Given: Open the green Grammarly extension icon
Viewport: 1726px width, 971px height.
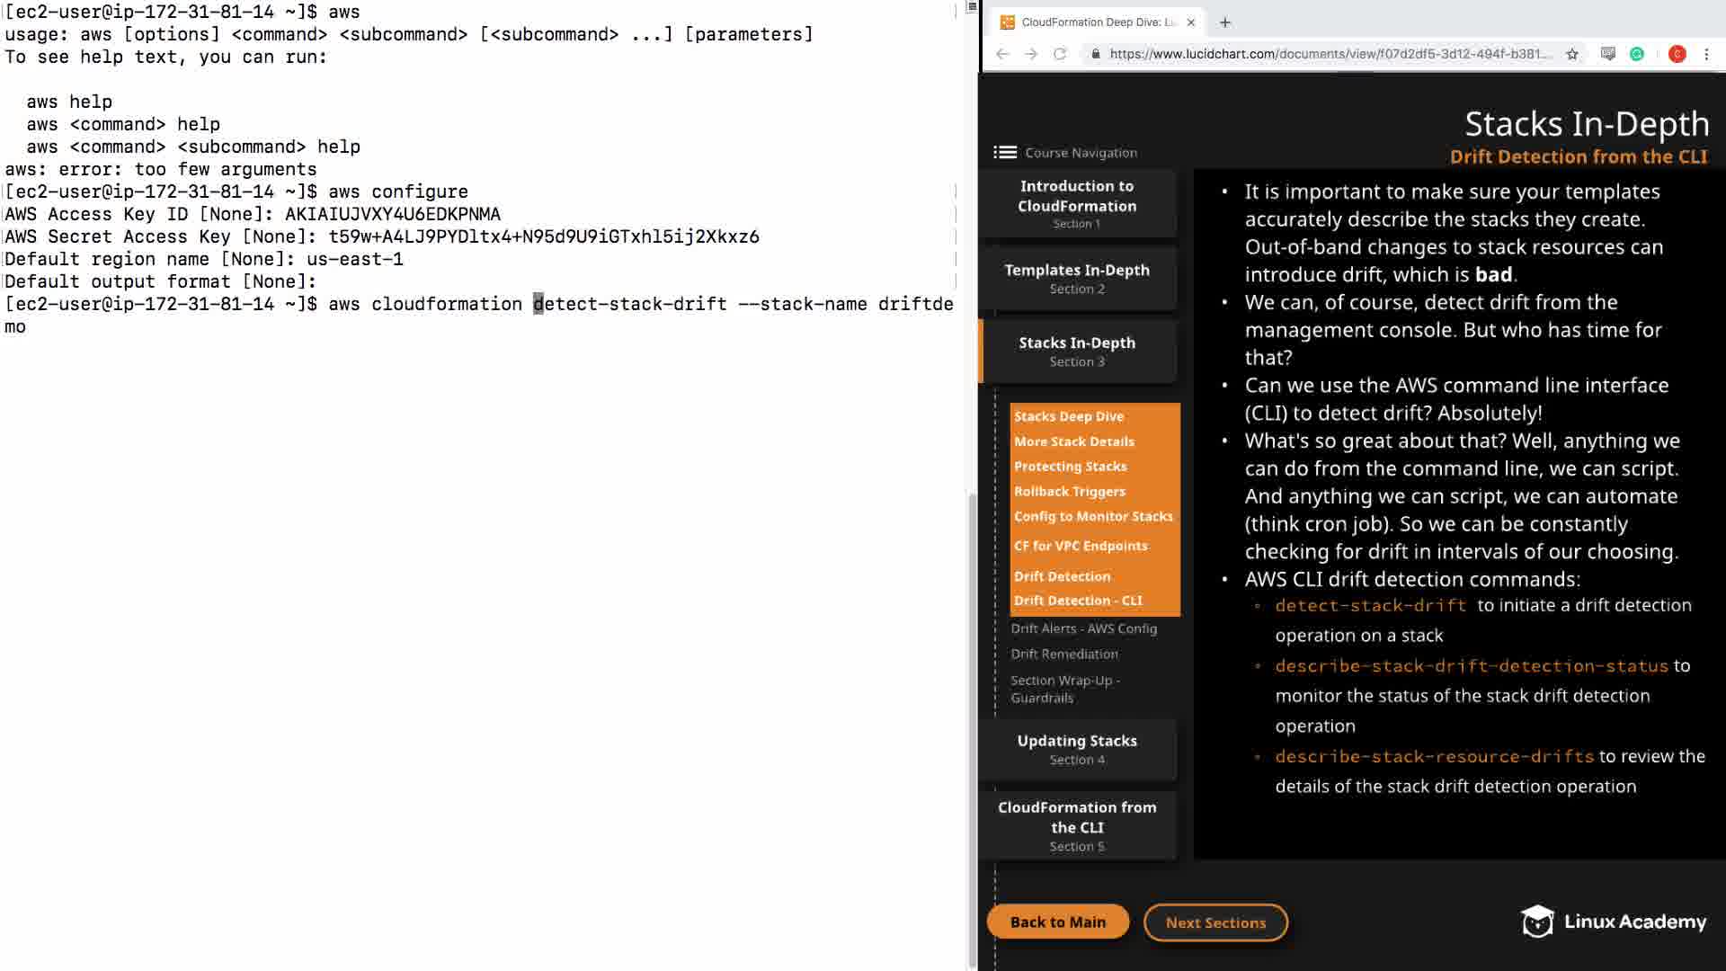Looking at the screenshot, I should [x=1637, y=54].
